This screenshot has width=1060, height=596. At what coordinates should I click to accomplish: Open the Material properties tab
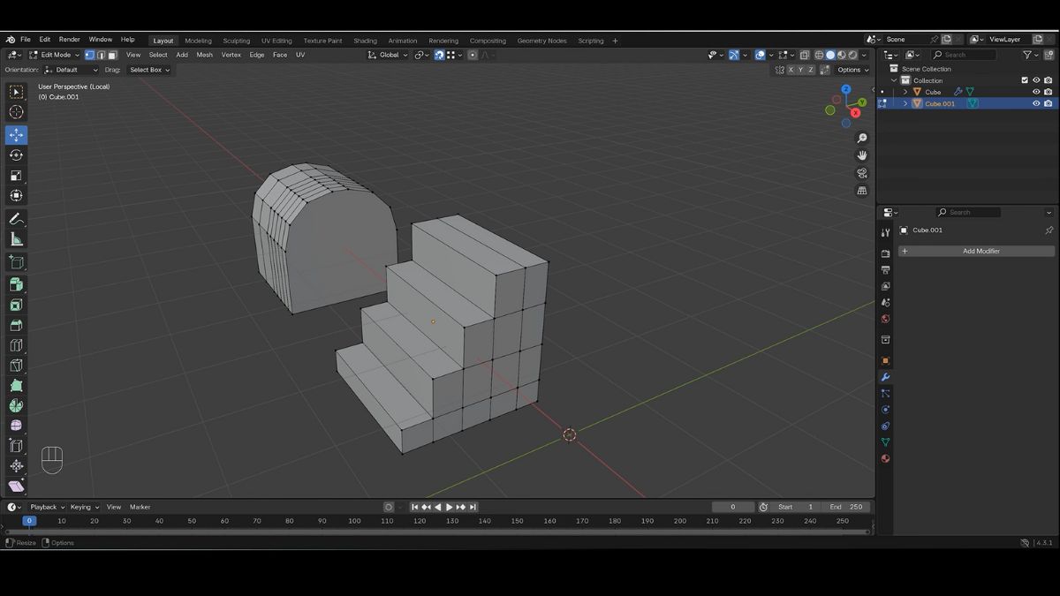885,459
